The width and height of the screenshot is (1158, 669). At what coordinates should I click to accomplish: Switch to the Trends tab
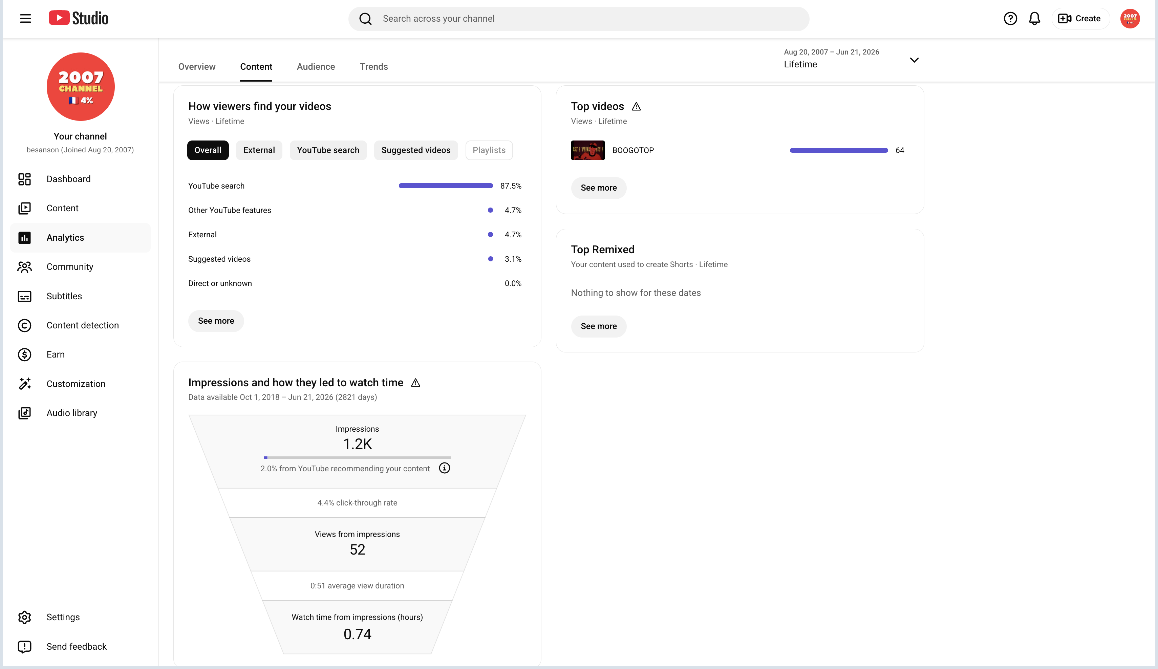click(x=373, y=67)
